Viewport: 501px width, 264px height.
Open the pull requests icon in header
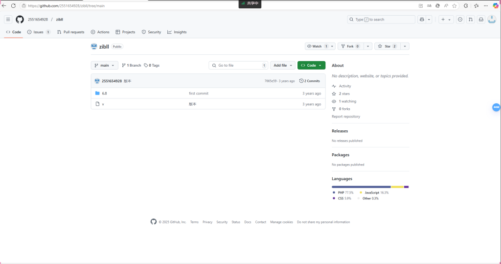tap(470, 20)
